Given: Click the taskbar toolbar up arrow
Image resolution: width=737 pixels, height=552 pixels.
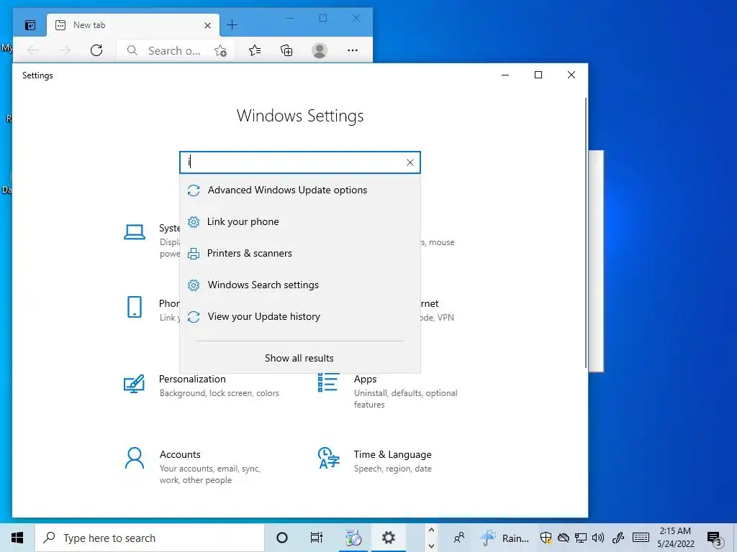Looking at the screenshot, I should click(431, 530).
